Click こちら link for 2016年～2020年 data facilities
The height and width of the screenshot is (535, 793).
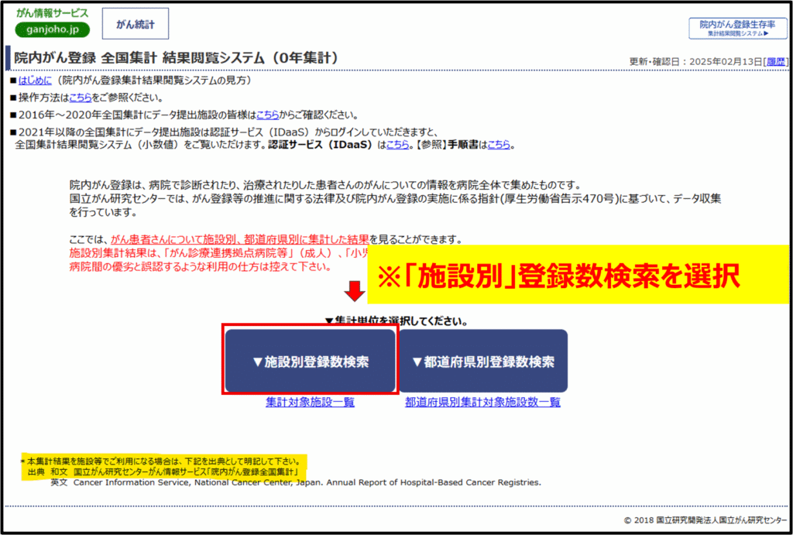(268, 115)
